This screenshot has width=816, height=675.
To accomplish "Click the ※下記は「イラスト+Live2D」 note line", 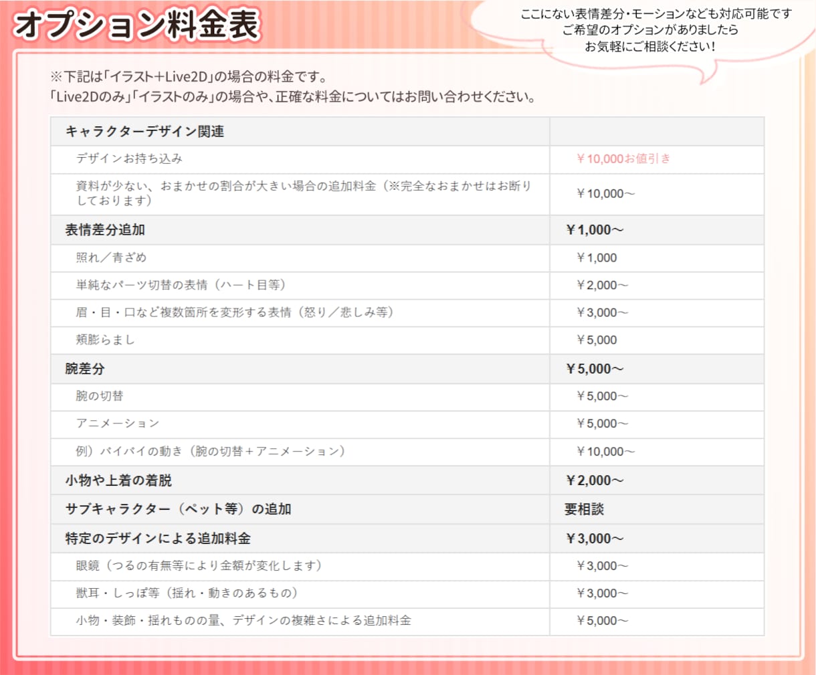I will (x=188, y=76).
